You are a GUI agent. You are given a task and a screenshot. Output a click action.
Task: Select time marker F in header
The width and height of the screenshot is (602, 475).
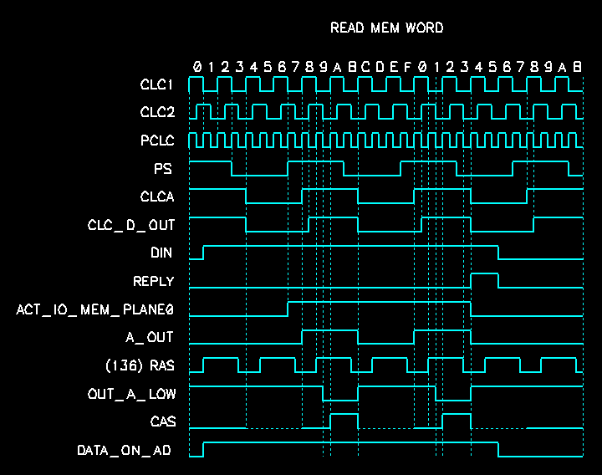[x=407, y=66]
